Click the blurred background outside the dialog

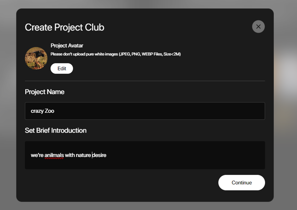[x=285, y=137]
